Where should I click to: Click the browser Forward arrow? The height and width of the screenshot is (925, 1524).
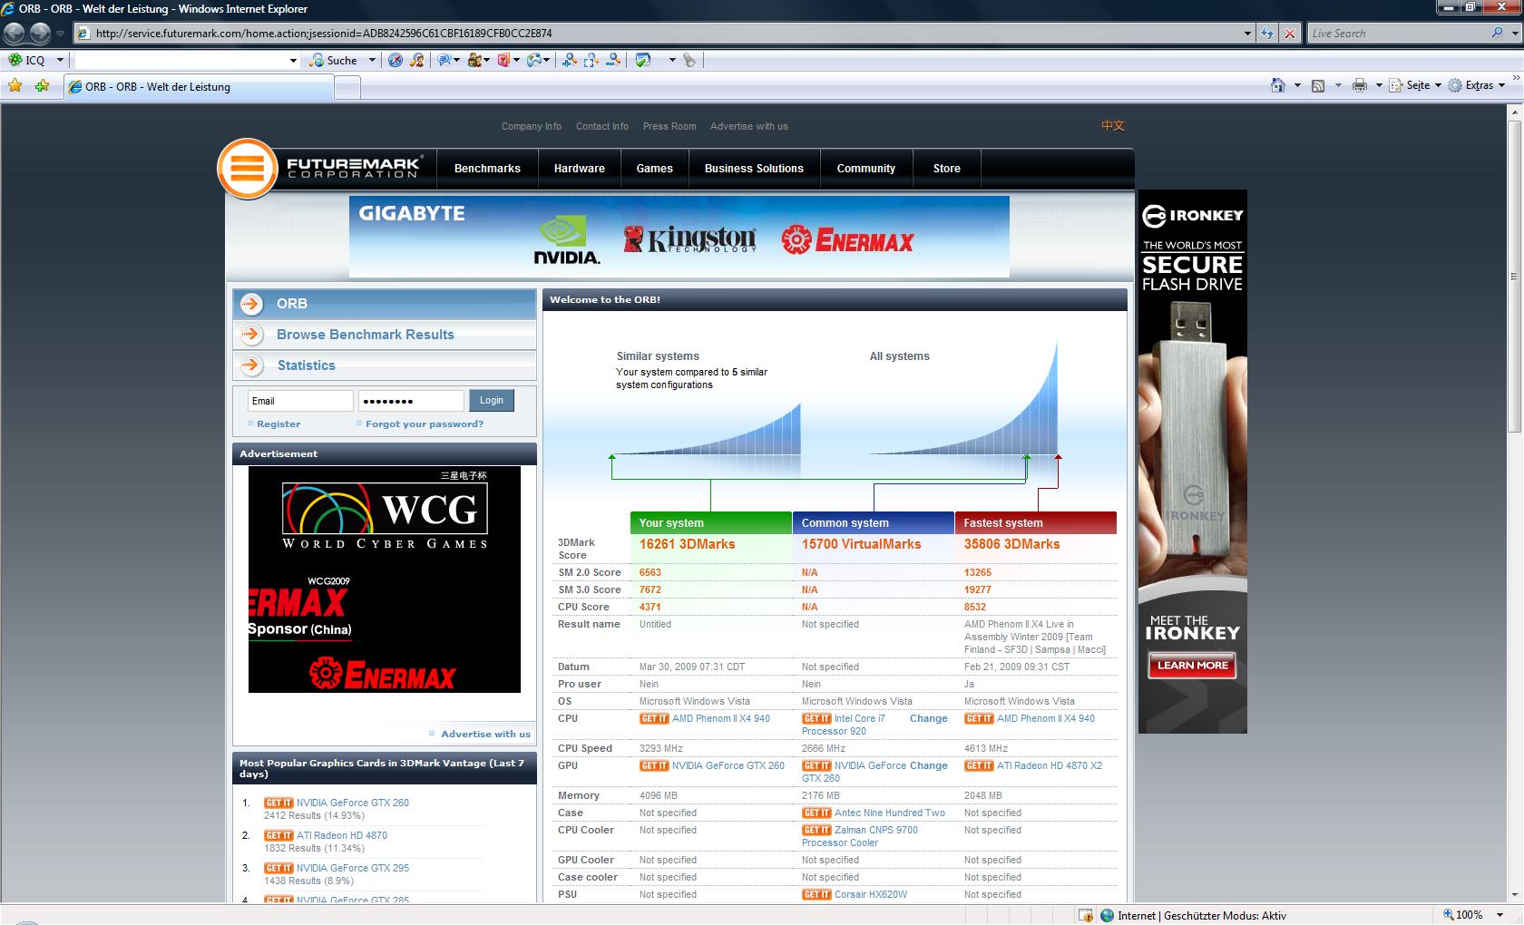[40, 34]
